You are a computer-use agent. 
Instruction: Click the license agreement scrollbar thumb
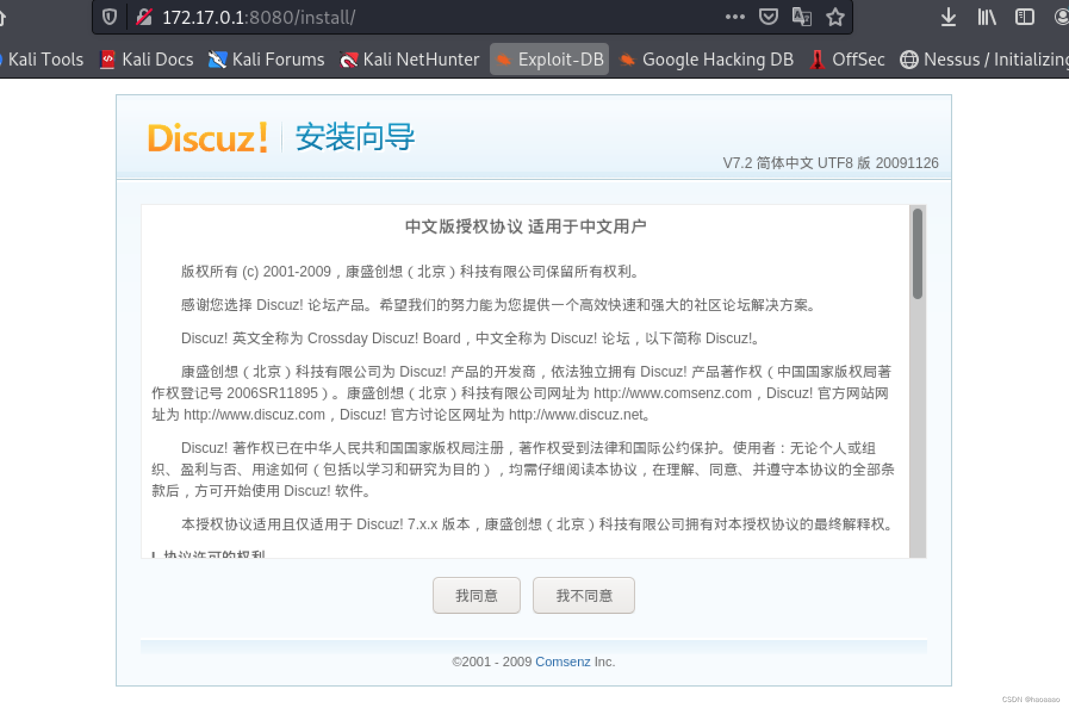click(918, 253)
